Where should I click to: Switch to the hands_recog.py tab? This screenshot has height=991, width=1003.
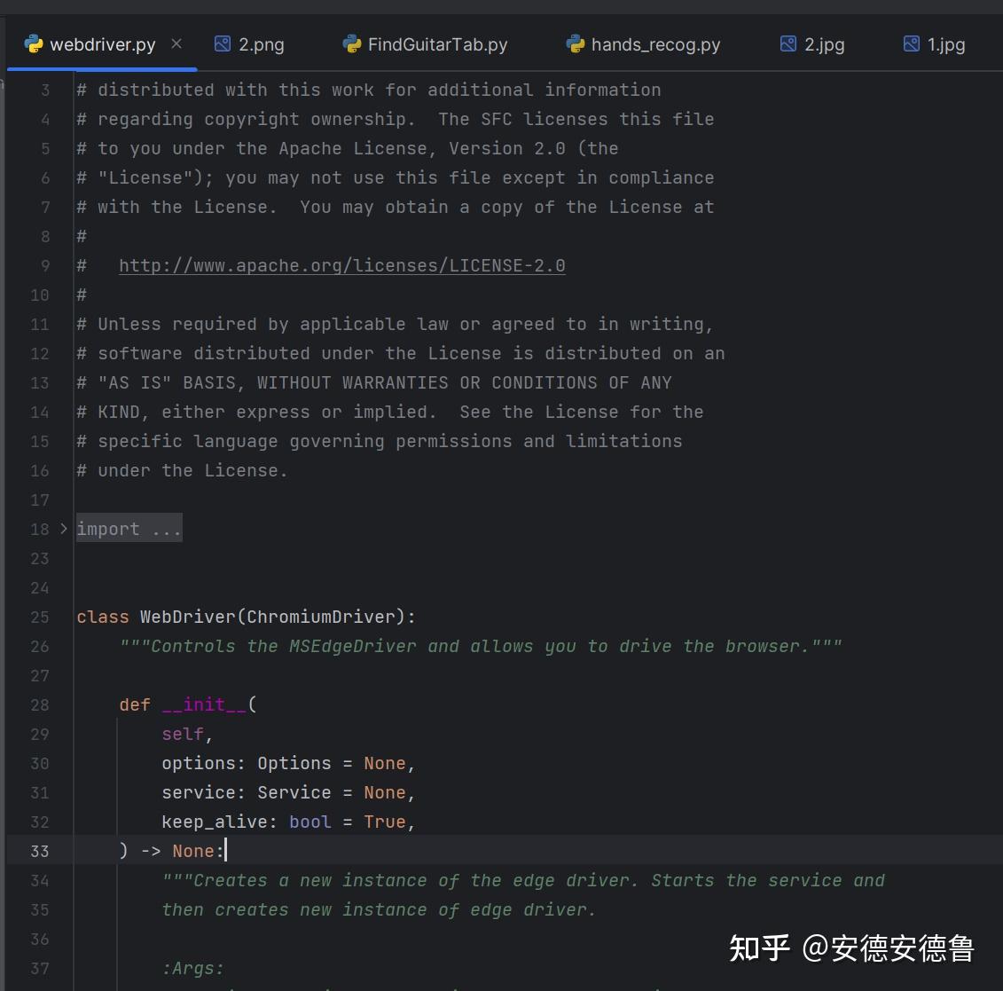655,44
